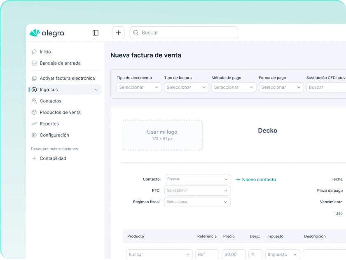Click the Nuevo contacto link
Image resolution: width=346 pixels, height=260 pixels.
(x=256, y=180)
